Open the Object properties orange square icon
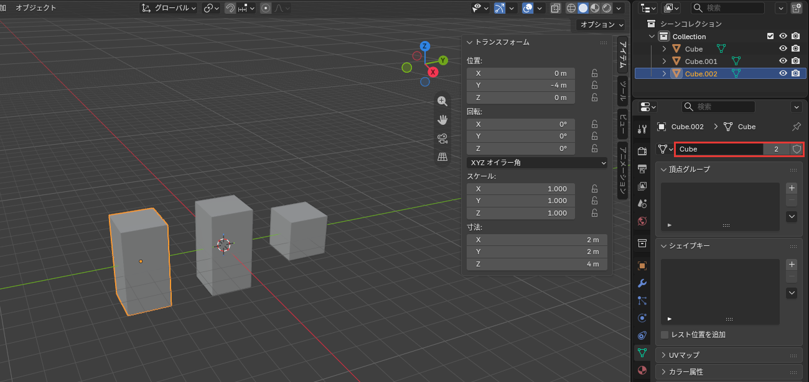Viewport: 809px width, 382px height. (x=642, y=266)
